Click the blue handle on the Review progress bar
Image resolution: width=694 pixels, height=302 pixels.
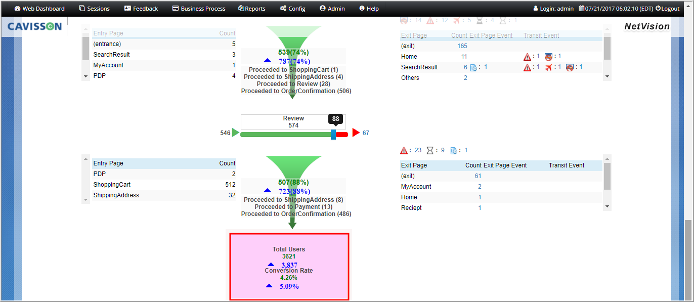[x=333, y=134]
